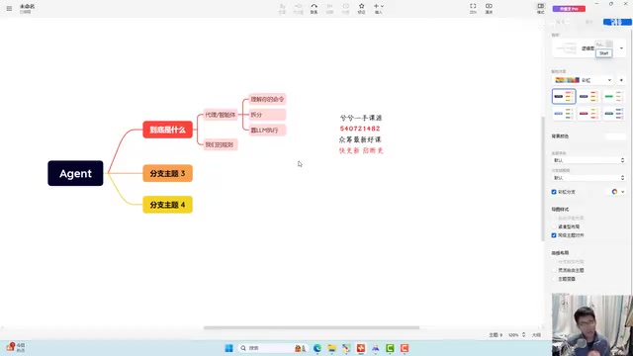Select the Agent central topic
This screenshot has width=633, height=356.
[x=75, y=173]
